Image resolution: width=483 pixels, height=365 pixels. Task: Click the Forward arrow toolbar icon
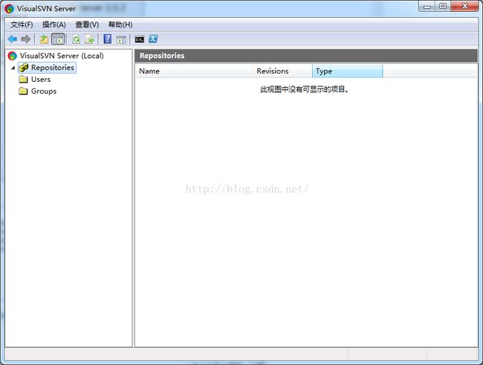pos(26,39)
